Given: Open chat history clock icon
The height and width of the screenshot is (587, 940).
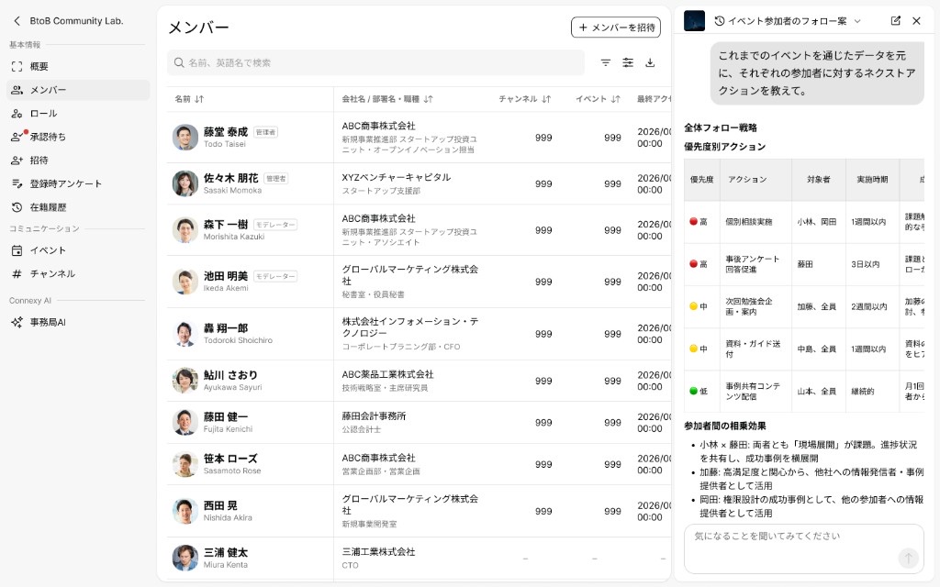Looking at the screenshot, I should coord(720,21).
